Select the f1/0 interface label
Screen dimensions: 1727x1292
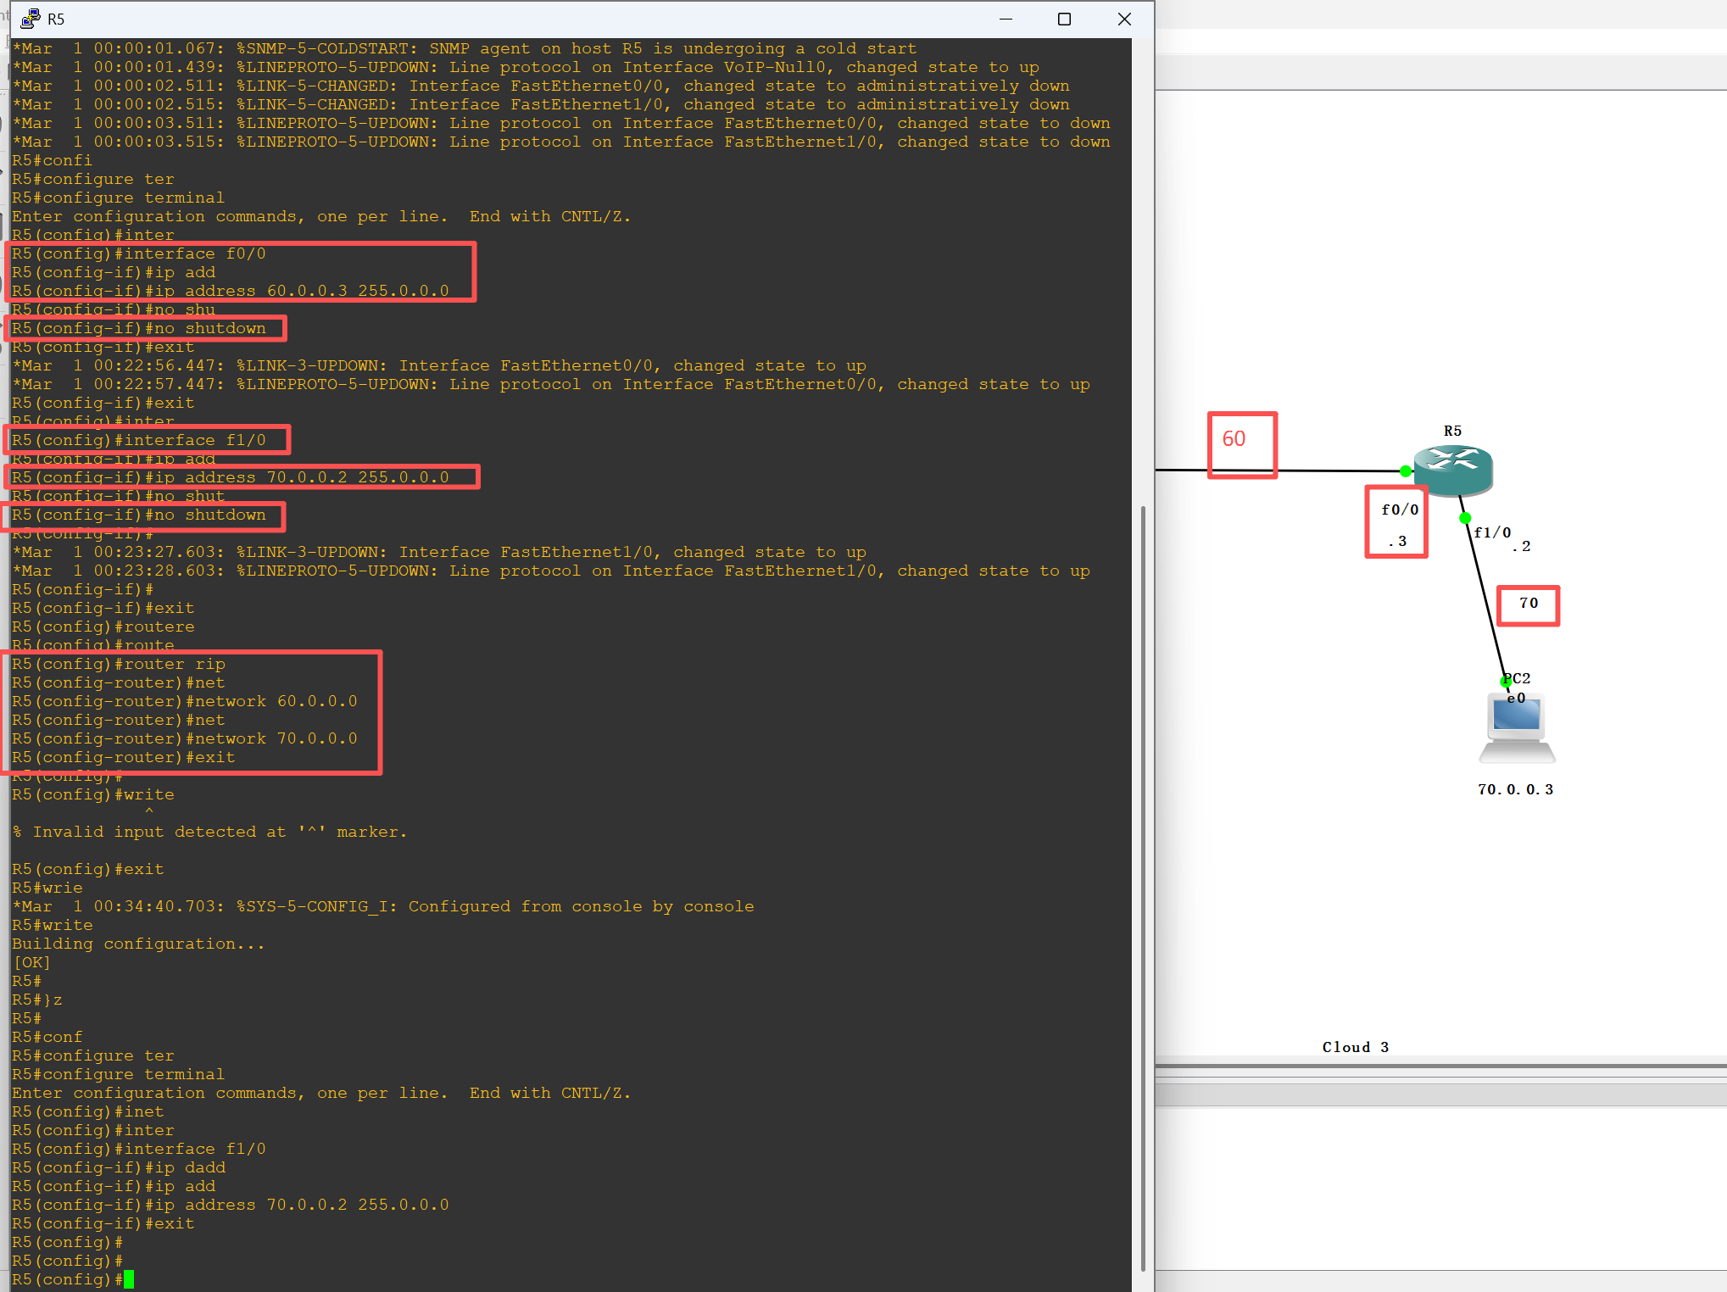pos(1492,532)
